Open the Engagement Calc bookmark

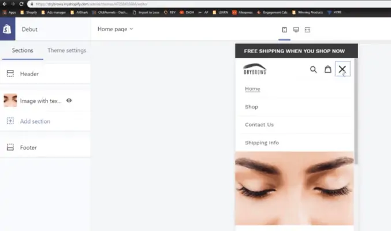tap(272, 12)
